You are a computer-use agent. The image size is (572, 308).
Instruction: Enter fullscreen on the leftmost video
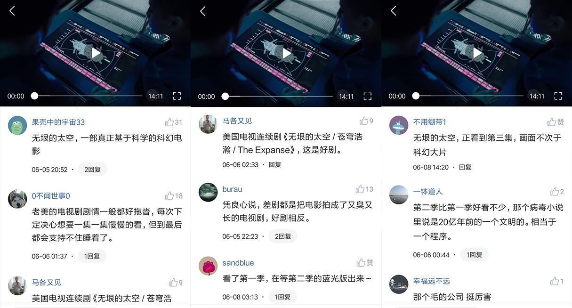(177, 96)
